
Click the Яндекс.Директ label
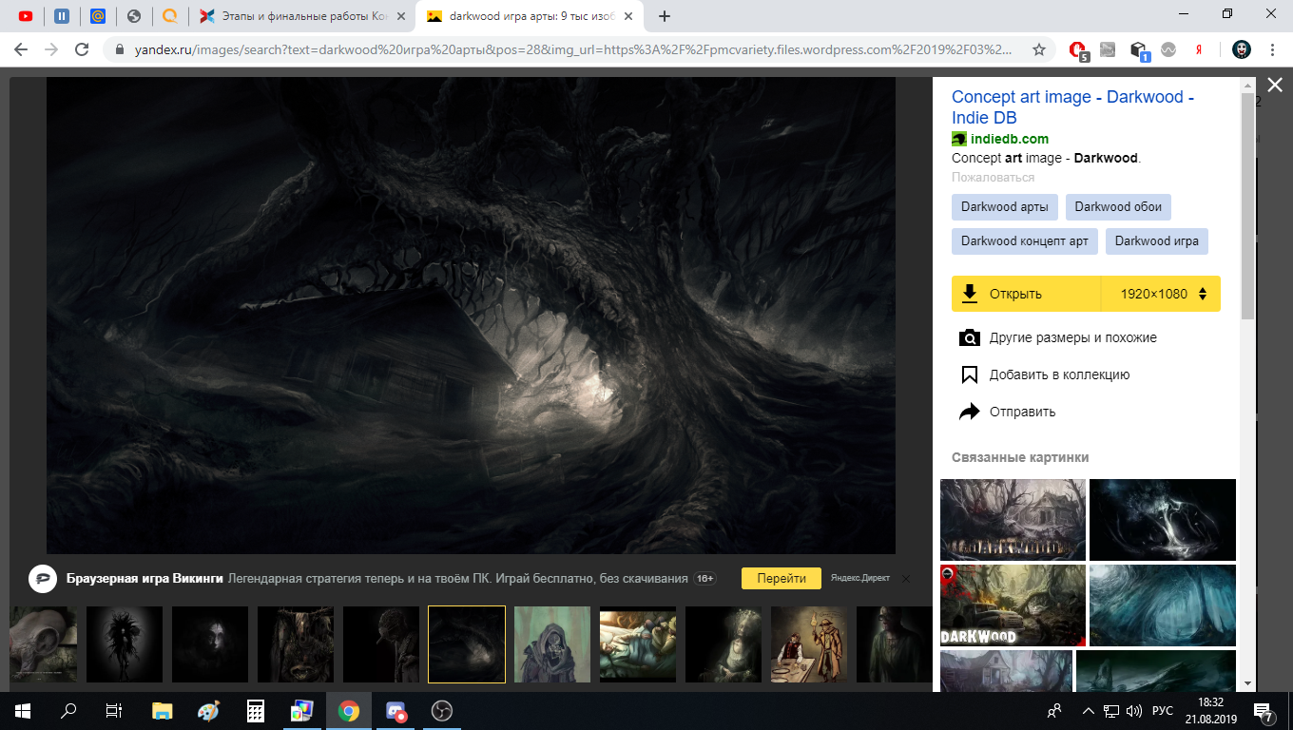point(860,578)
